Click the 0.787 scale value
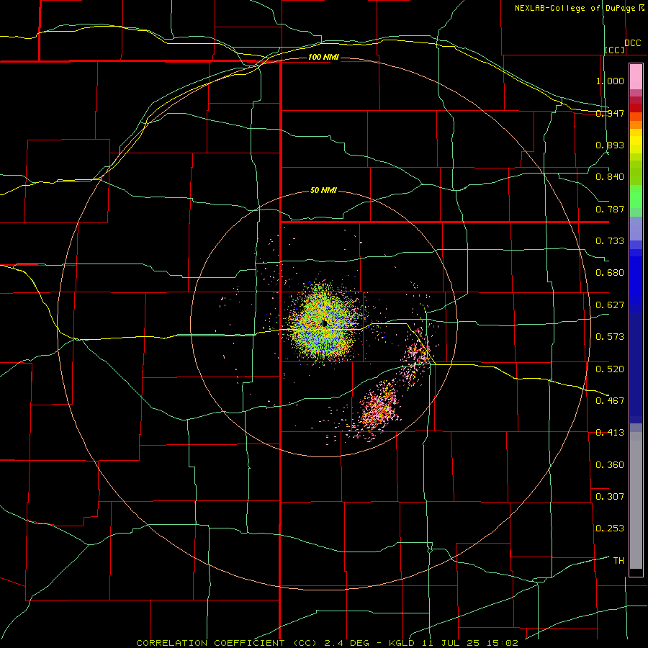The height and width of the screenshot is (648, 648). [610, 209]
